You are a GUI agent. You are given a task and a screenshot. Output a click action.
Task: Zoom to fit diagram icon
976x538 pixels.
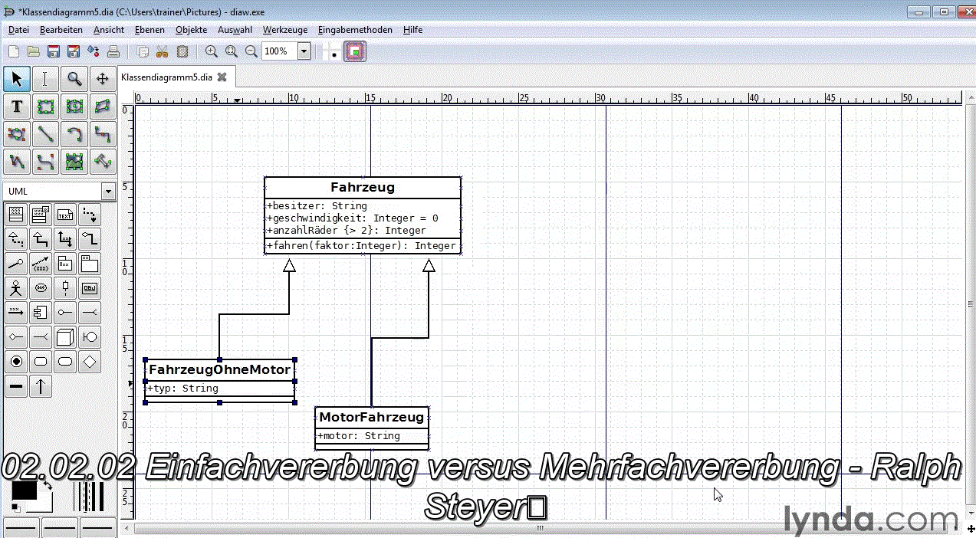pyautogui.click(x=232, y=51)
